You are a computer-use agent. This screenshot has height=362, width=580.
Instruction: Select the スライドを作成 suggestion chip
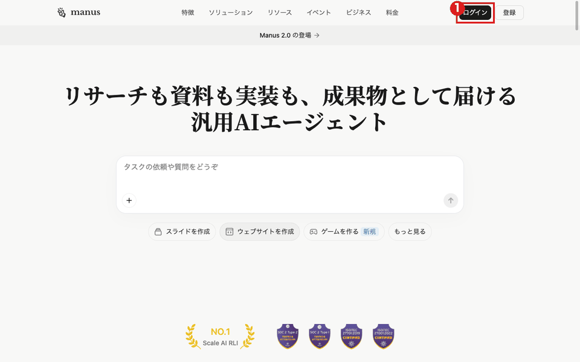(182, 232)
